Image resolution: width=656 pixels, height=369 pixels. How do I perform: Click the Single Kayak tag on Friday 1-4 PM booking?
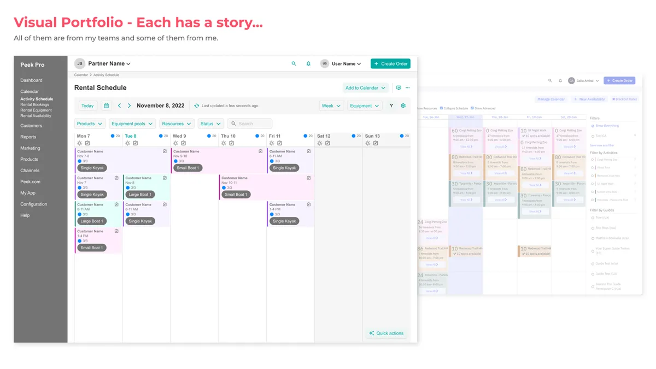click(x=284, y=221)
